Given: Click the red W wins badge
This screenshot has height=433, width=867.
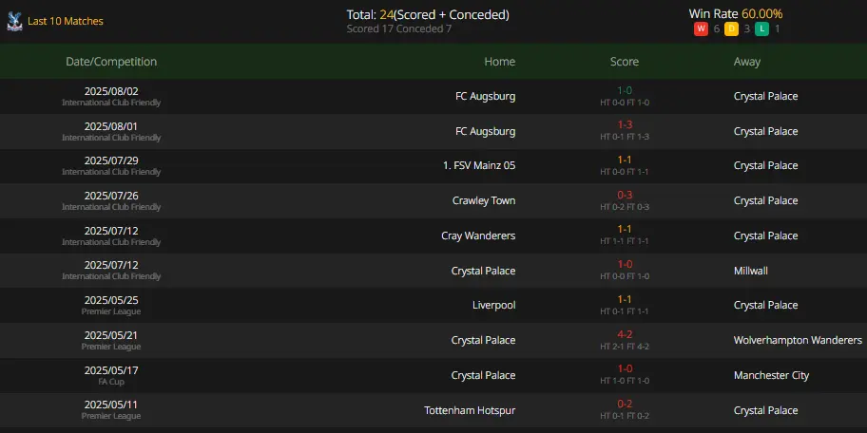Looking at the screenshot, I should pos(701,29).
